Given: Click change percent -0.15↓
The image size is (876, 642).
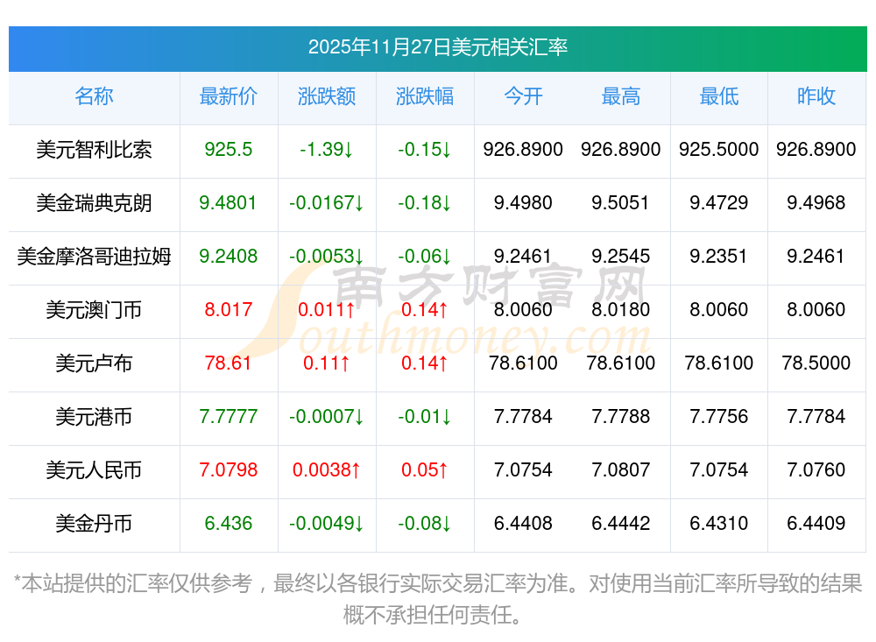Looking at the screenshot, I should point(425,150).
